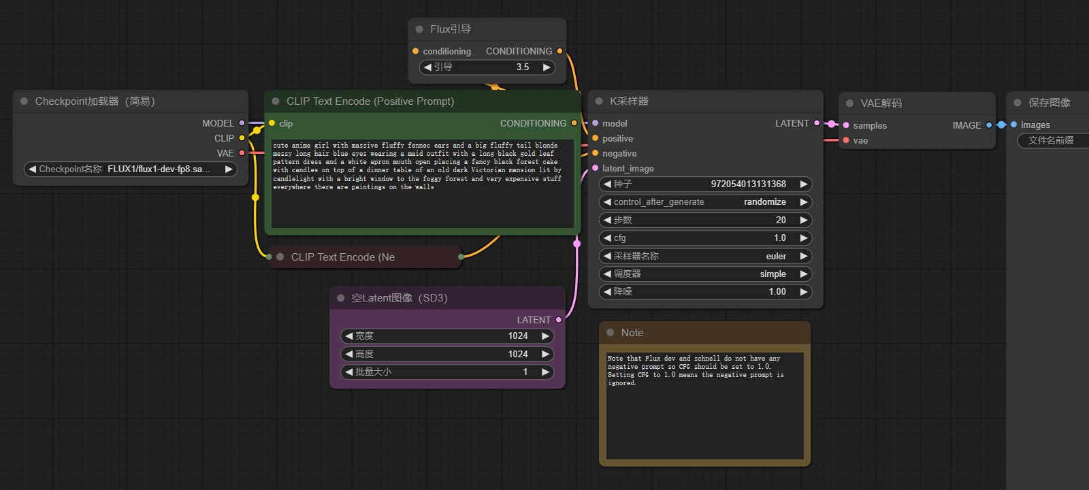The image size is (1089, 490).
Task: Click the CONDITIONING output dot on Flux引导
Action: tap(559, 51)
